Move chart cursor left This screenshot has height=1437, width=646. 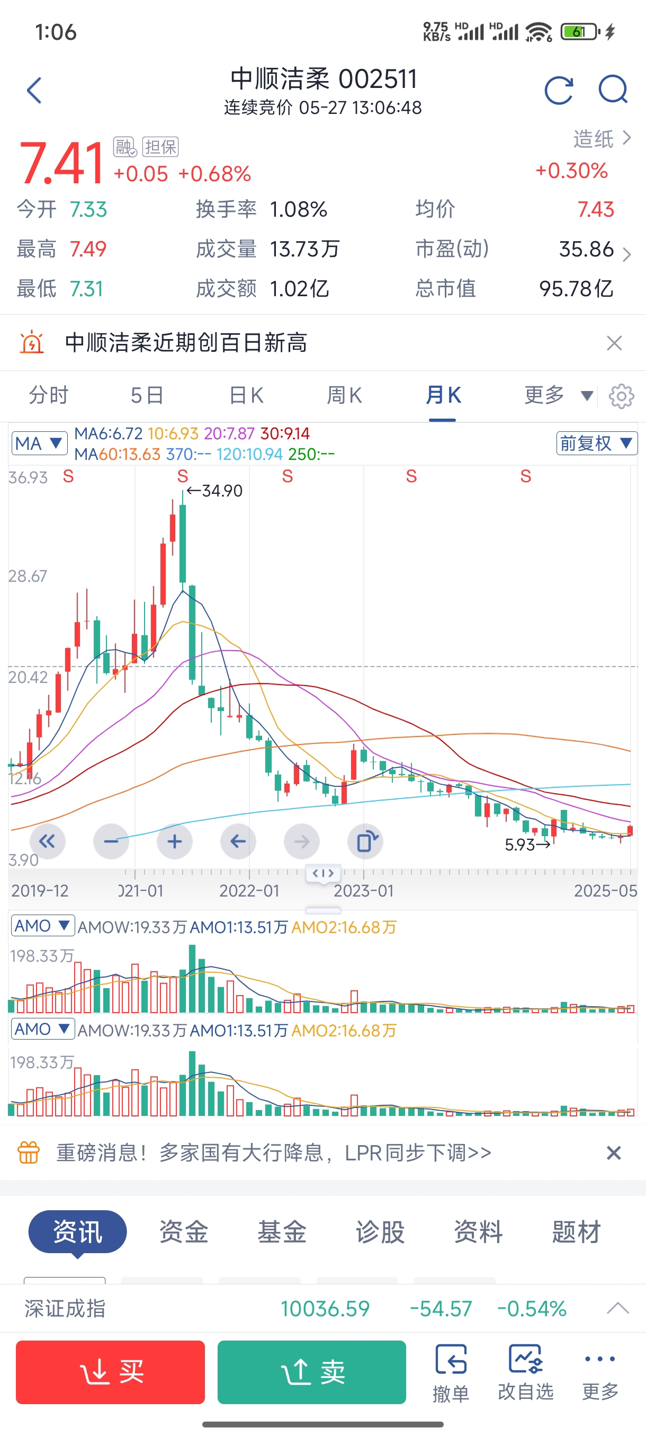238,841
